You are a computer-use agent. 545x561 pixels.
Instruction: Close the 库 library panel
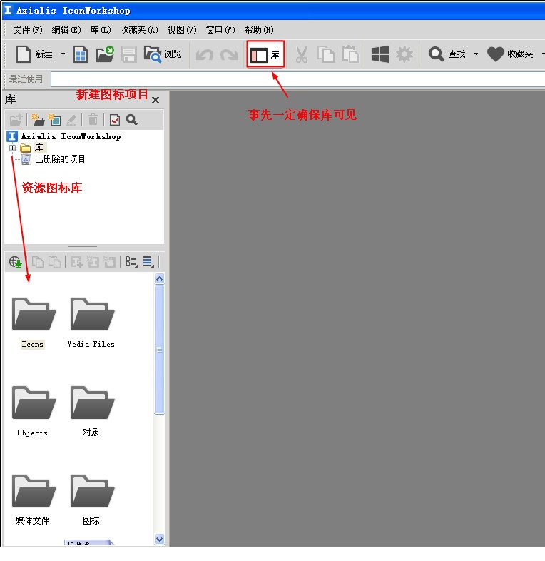(x=156, y=100)
